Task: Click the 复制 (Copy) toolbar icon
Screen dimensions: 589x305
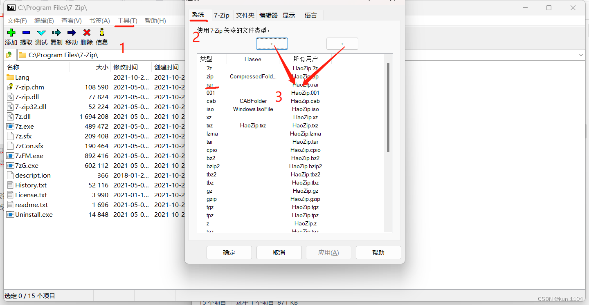Action: (56, 33)
